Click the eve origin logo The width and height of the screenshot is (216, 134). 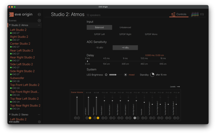[21, 14]
